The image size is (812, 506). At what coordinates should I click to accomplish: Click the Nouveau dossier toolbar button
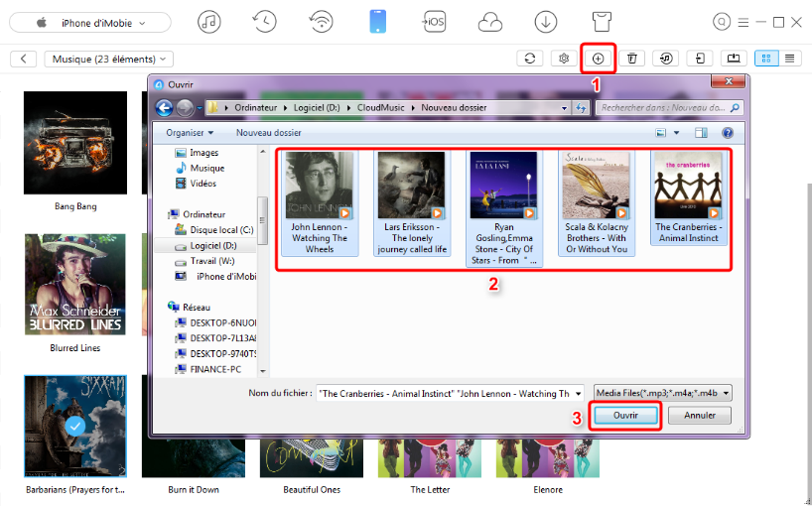click(x=269, y=132)
